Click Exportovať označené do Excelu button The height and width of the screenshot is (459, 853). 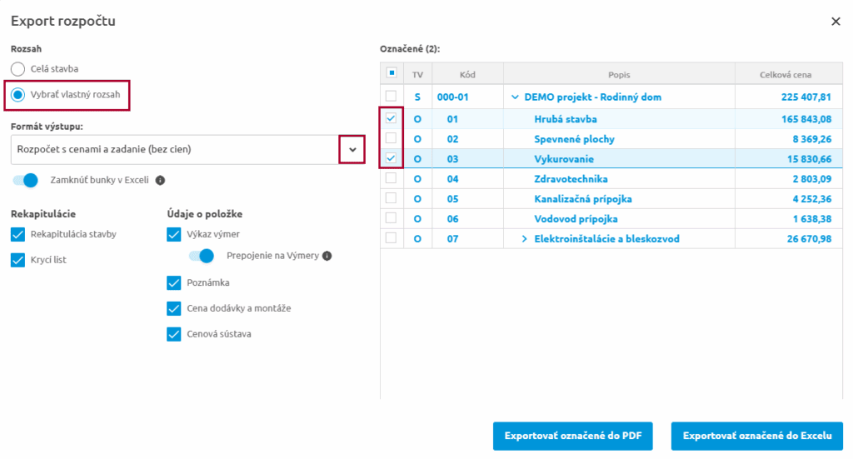tap(756, 436)
